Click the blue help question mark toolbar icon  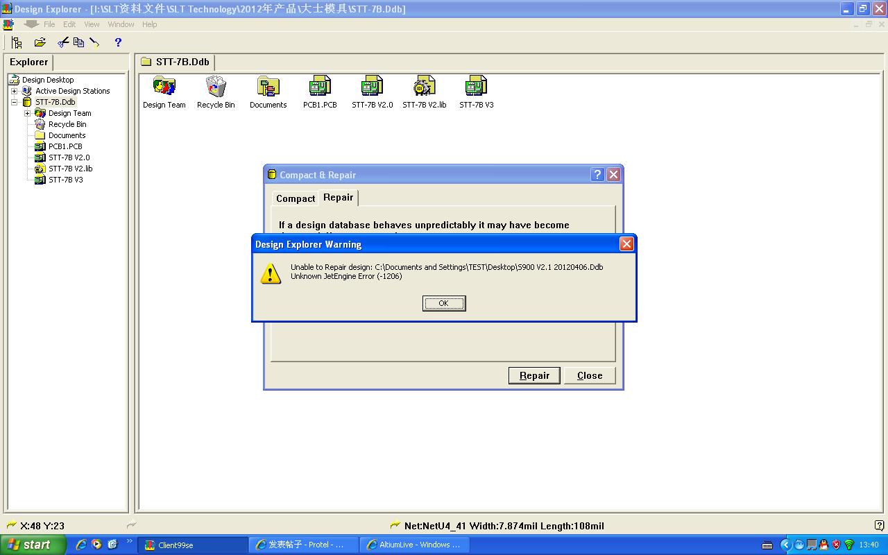click(118, 42)
